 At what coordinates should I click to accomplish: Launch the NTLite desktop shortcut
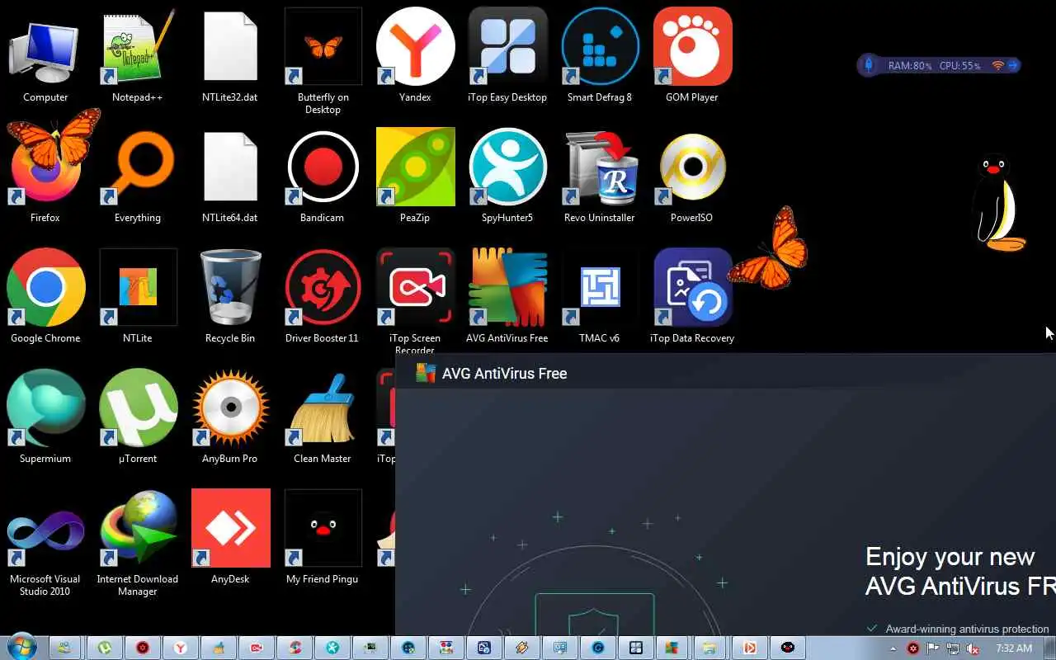click(138, 296)
